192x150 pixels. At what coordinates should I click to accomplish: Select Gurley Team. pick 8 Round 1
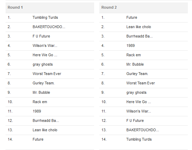tap(43, 83)
